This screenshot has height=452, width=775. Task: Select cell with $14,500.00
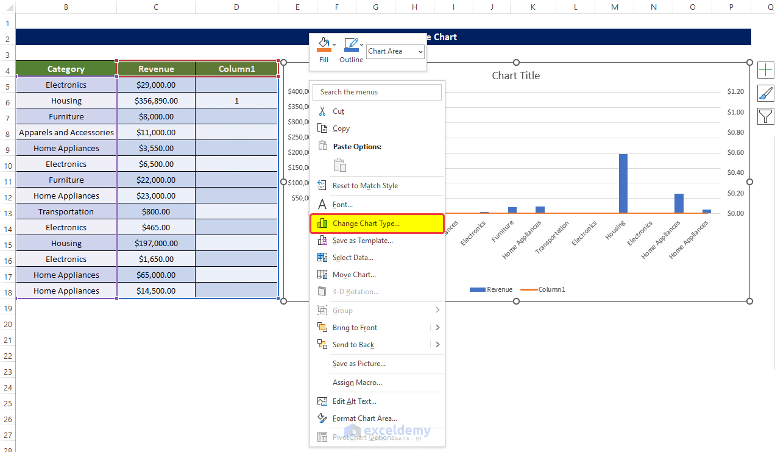click(x=156, y=291)
